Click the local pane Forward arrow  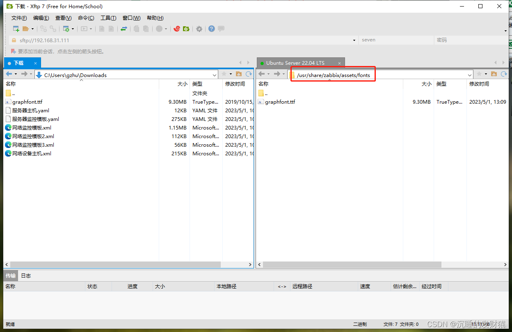pyautogui.click(x=24, y=74)
